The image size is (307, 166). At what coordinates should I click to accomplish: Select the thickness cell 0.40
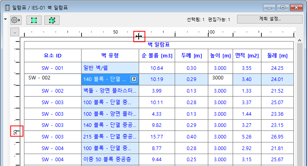click(x=191, y=137)
